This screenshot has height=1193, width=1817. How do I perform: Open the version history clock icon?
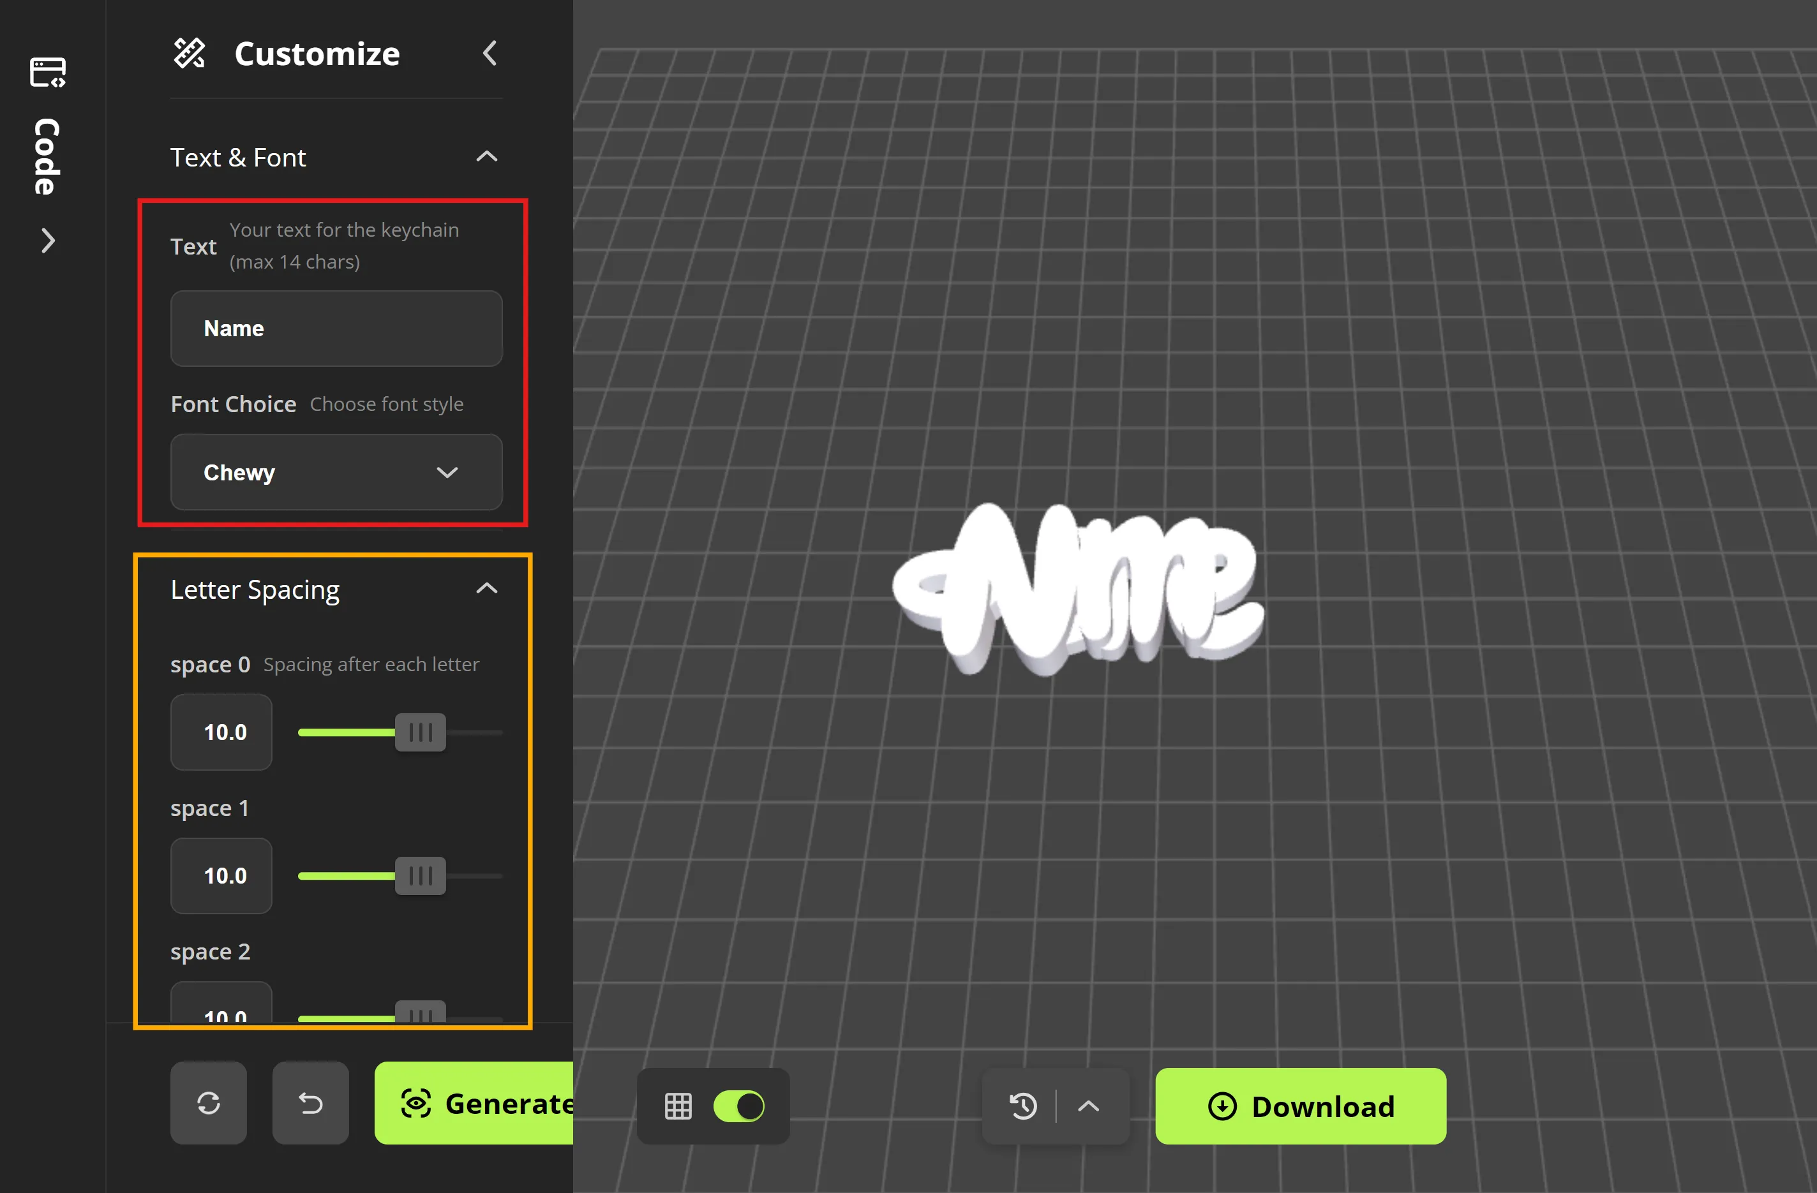click(x=1023, y=1106)
